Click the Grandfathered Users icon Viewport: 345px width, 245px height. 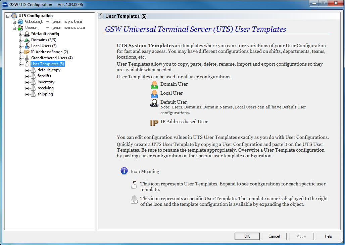point(27,58)
